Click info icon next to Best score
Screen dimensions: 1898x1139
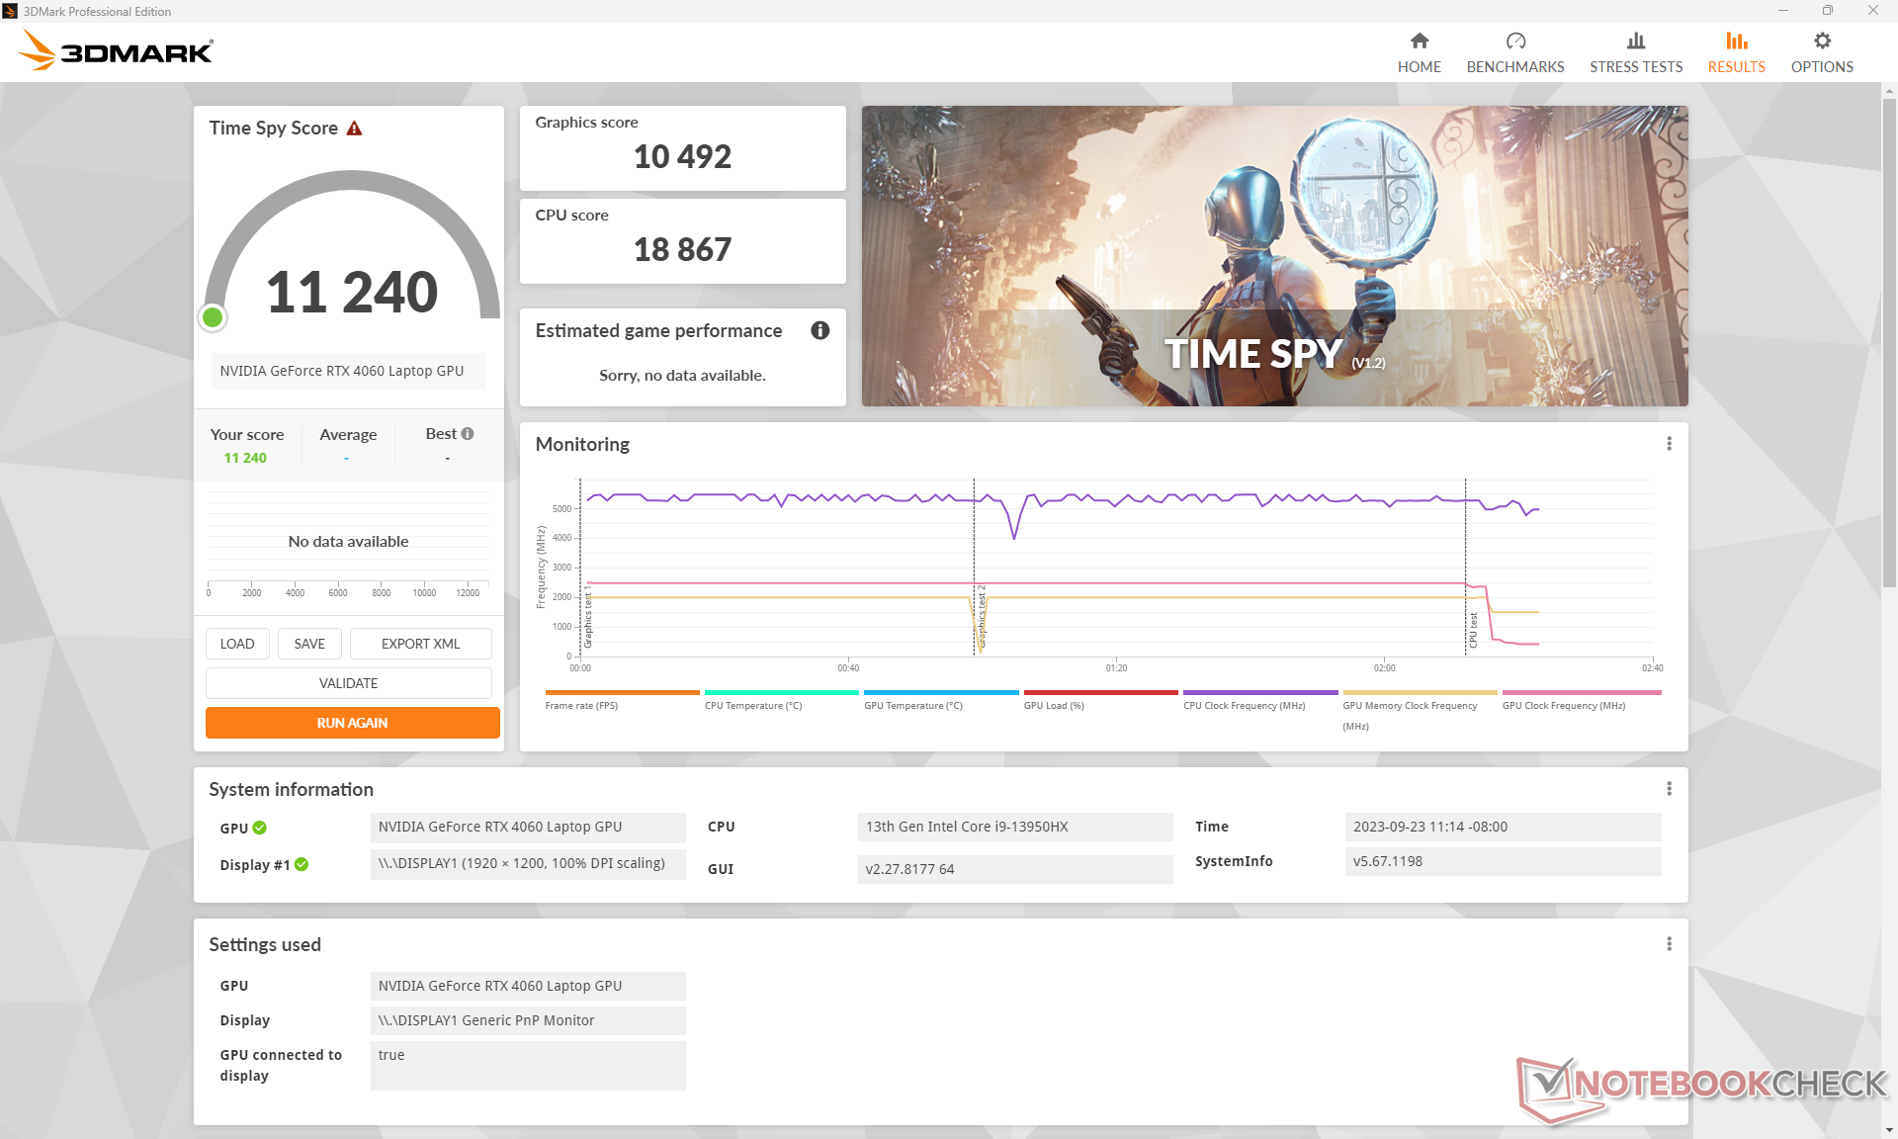[x=468, y=434]
